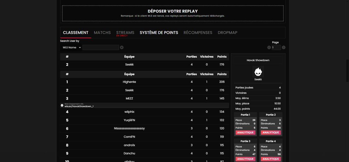Open Analytique for Partie 2
This screenshot has width=349, height=162.
[270, 133]
